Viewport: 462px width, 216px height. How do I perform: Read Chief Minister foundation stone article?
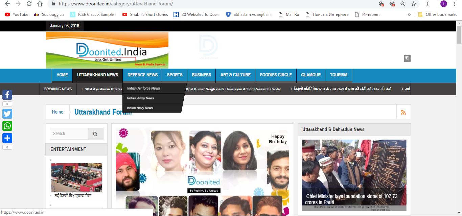click(352, 199)
